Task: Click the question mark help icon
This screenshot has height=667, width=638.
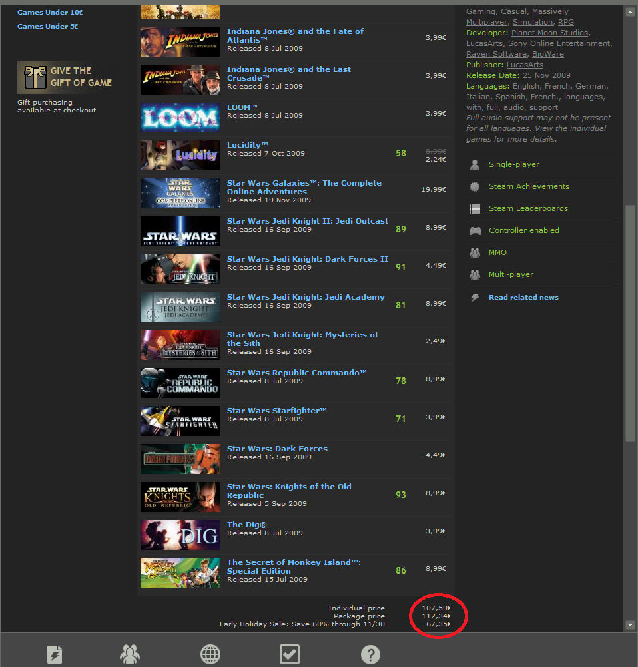Action: 370,654
